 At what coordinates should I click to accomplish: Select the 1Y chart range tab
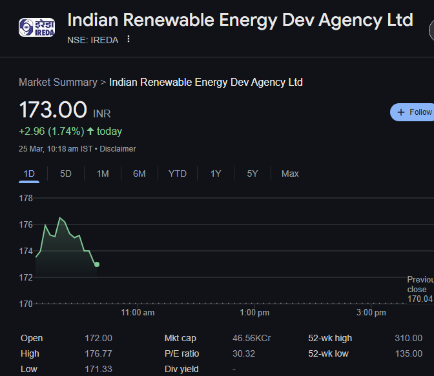[216, 173]
